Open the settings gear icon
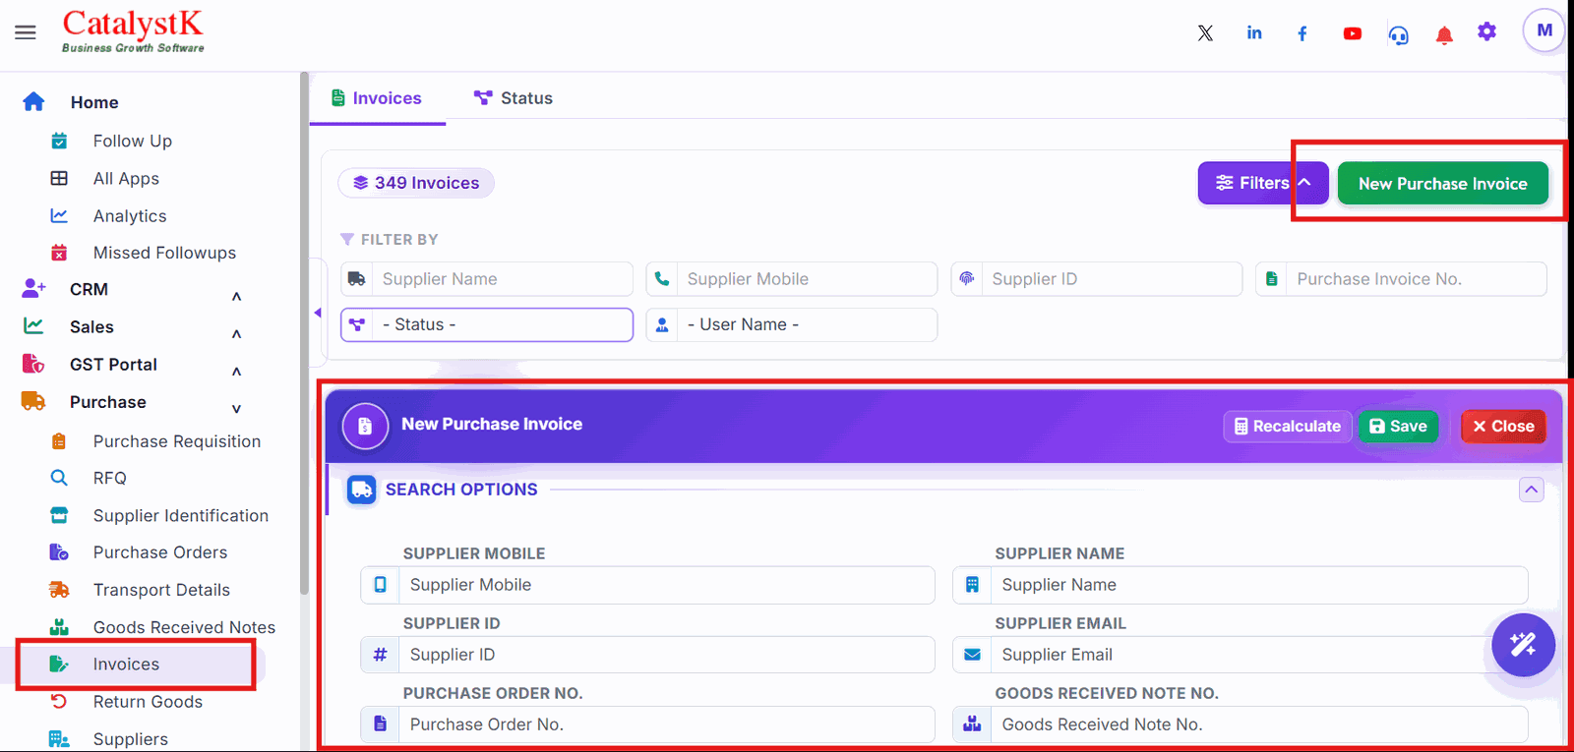 pyautogui.click(x=1486, y=31)
